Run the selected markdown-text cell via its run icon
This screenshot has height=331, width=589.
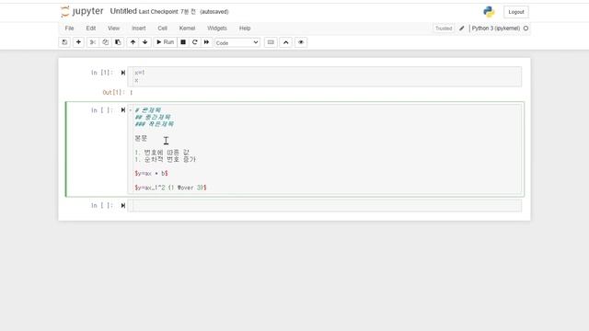click(122, 110)
